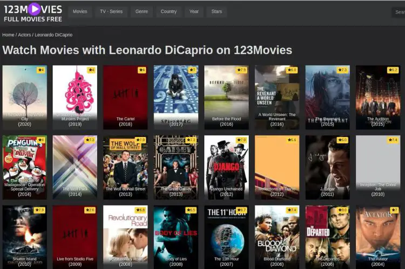405x269 pixels.
Task: Open The Wolf of Wall Street poster
Action: click(x=125, y=167)
